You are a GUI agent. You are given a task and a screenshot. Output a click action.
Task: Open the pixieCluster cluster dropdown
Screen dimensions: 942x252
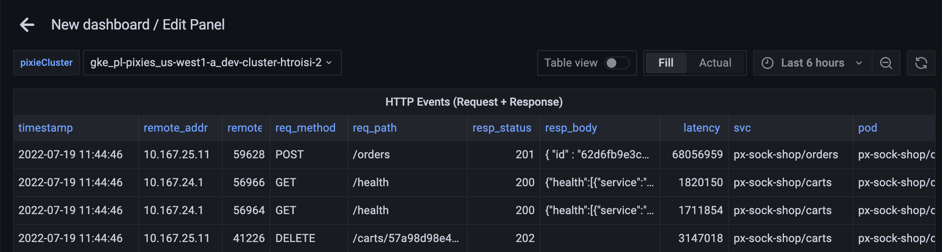(212, 63)
